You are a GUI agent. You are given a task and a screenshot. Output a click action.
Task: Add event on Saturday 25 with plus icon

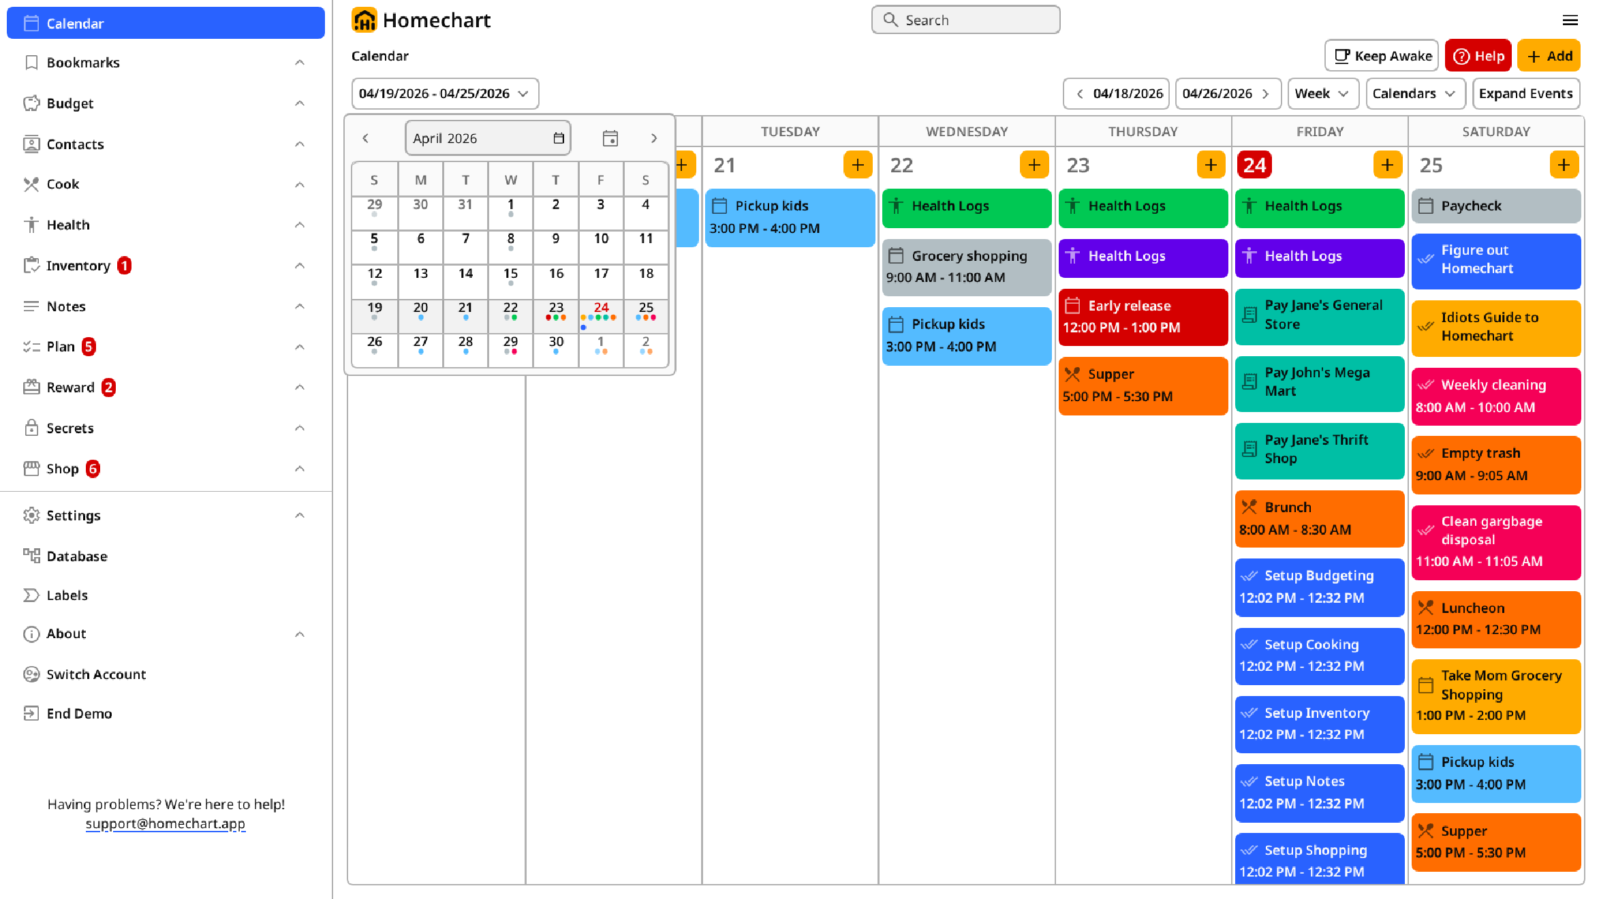tap(1564, 165)
